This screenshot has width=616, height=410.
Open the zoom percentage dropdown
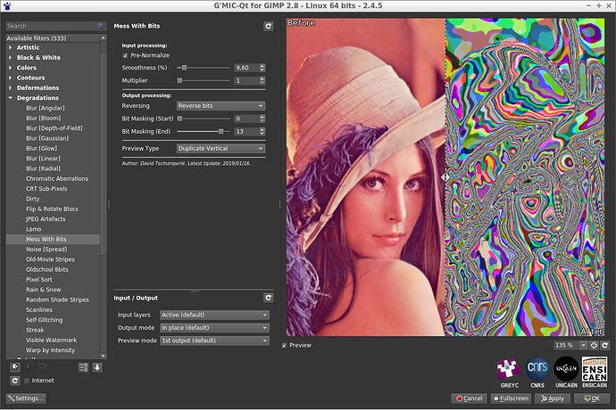click(x=583, y=345)
